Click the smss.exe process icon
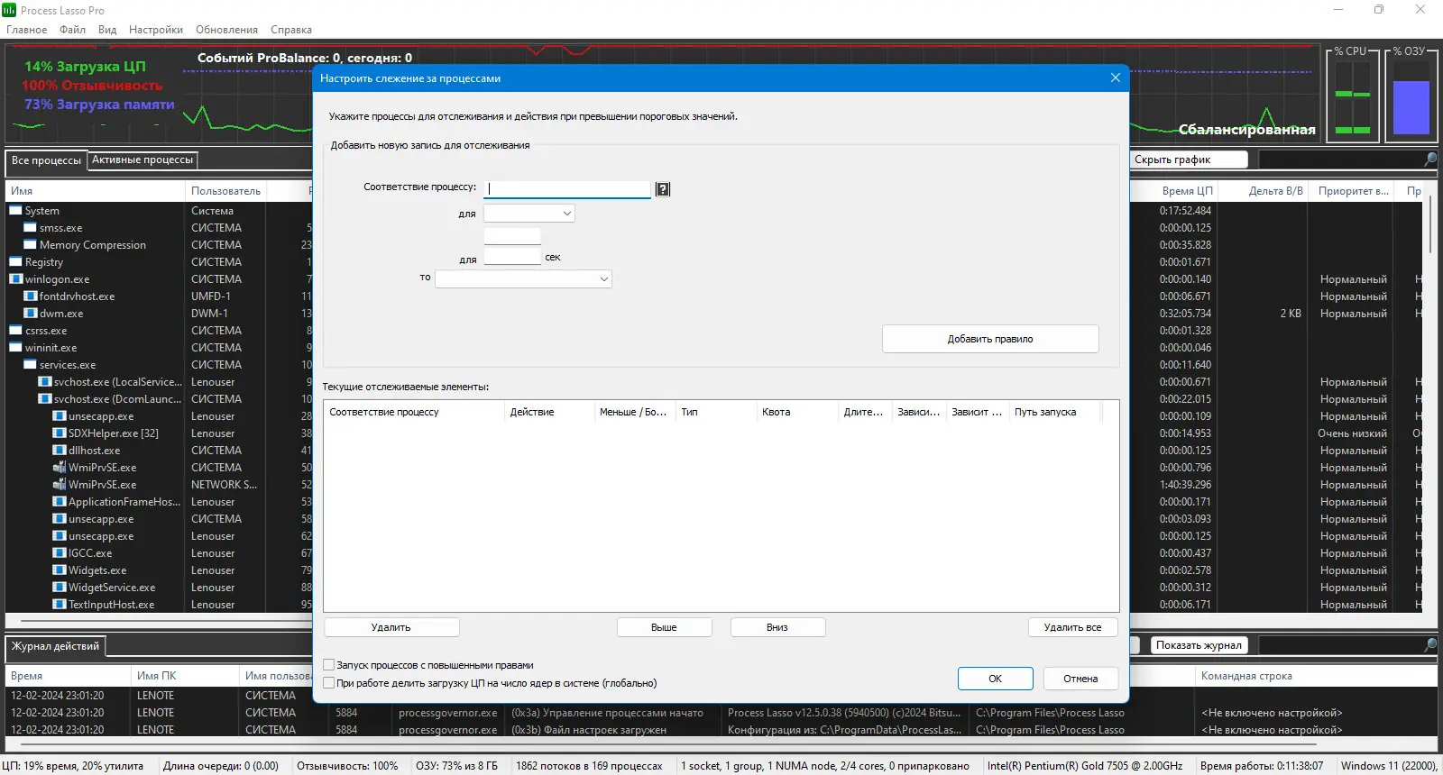1443x775 pixels. [30, 228]
